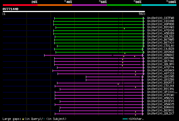The image size is (179, 121).
Task: Select the UniRef100_A9NQV2 label
Action: pyautogui.click(x=161, y=55)
